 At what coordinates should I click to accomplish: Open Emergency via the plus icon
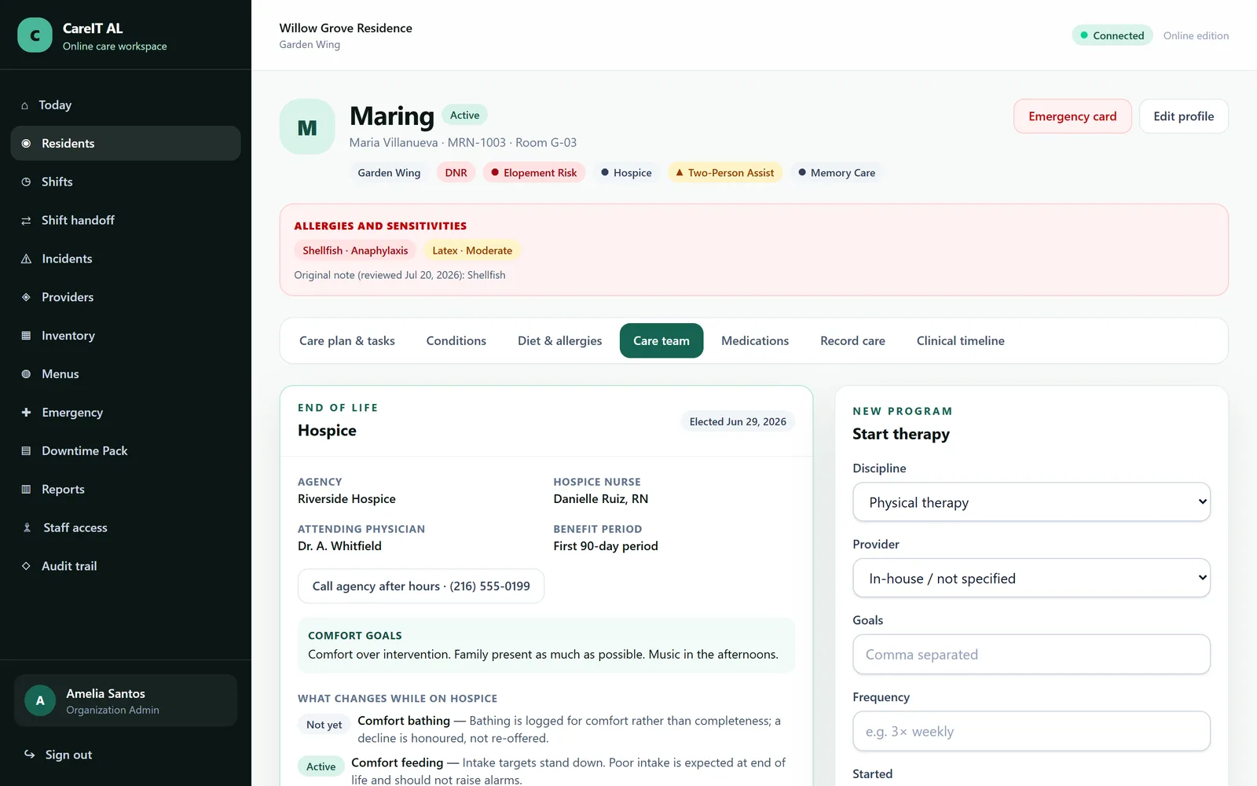(26, 413)
